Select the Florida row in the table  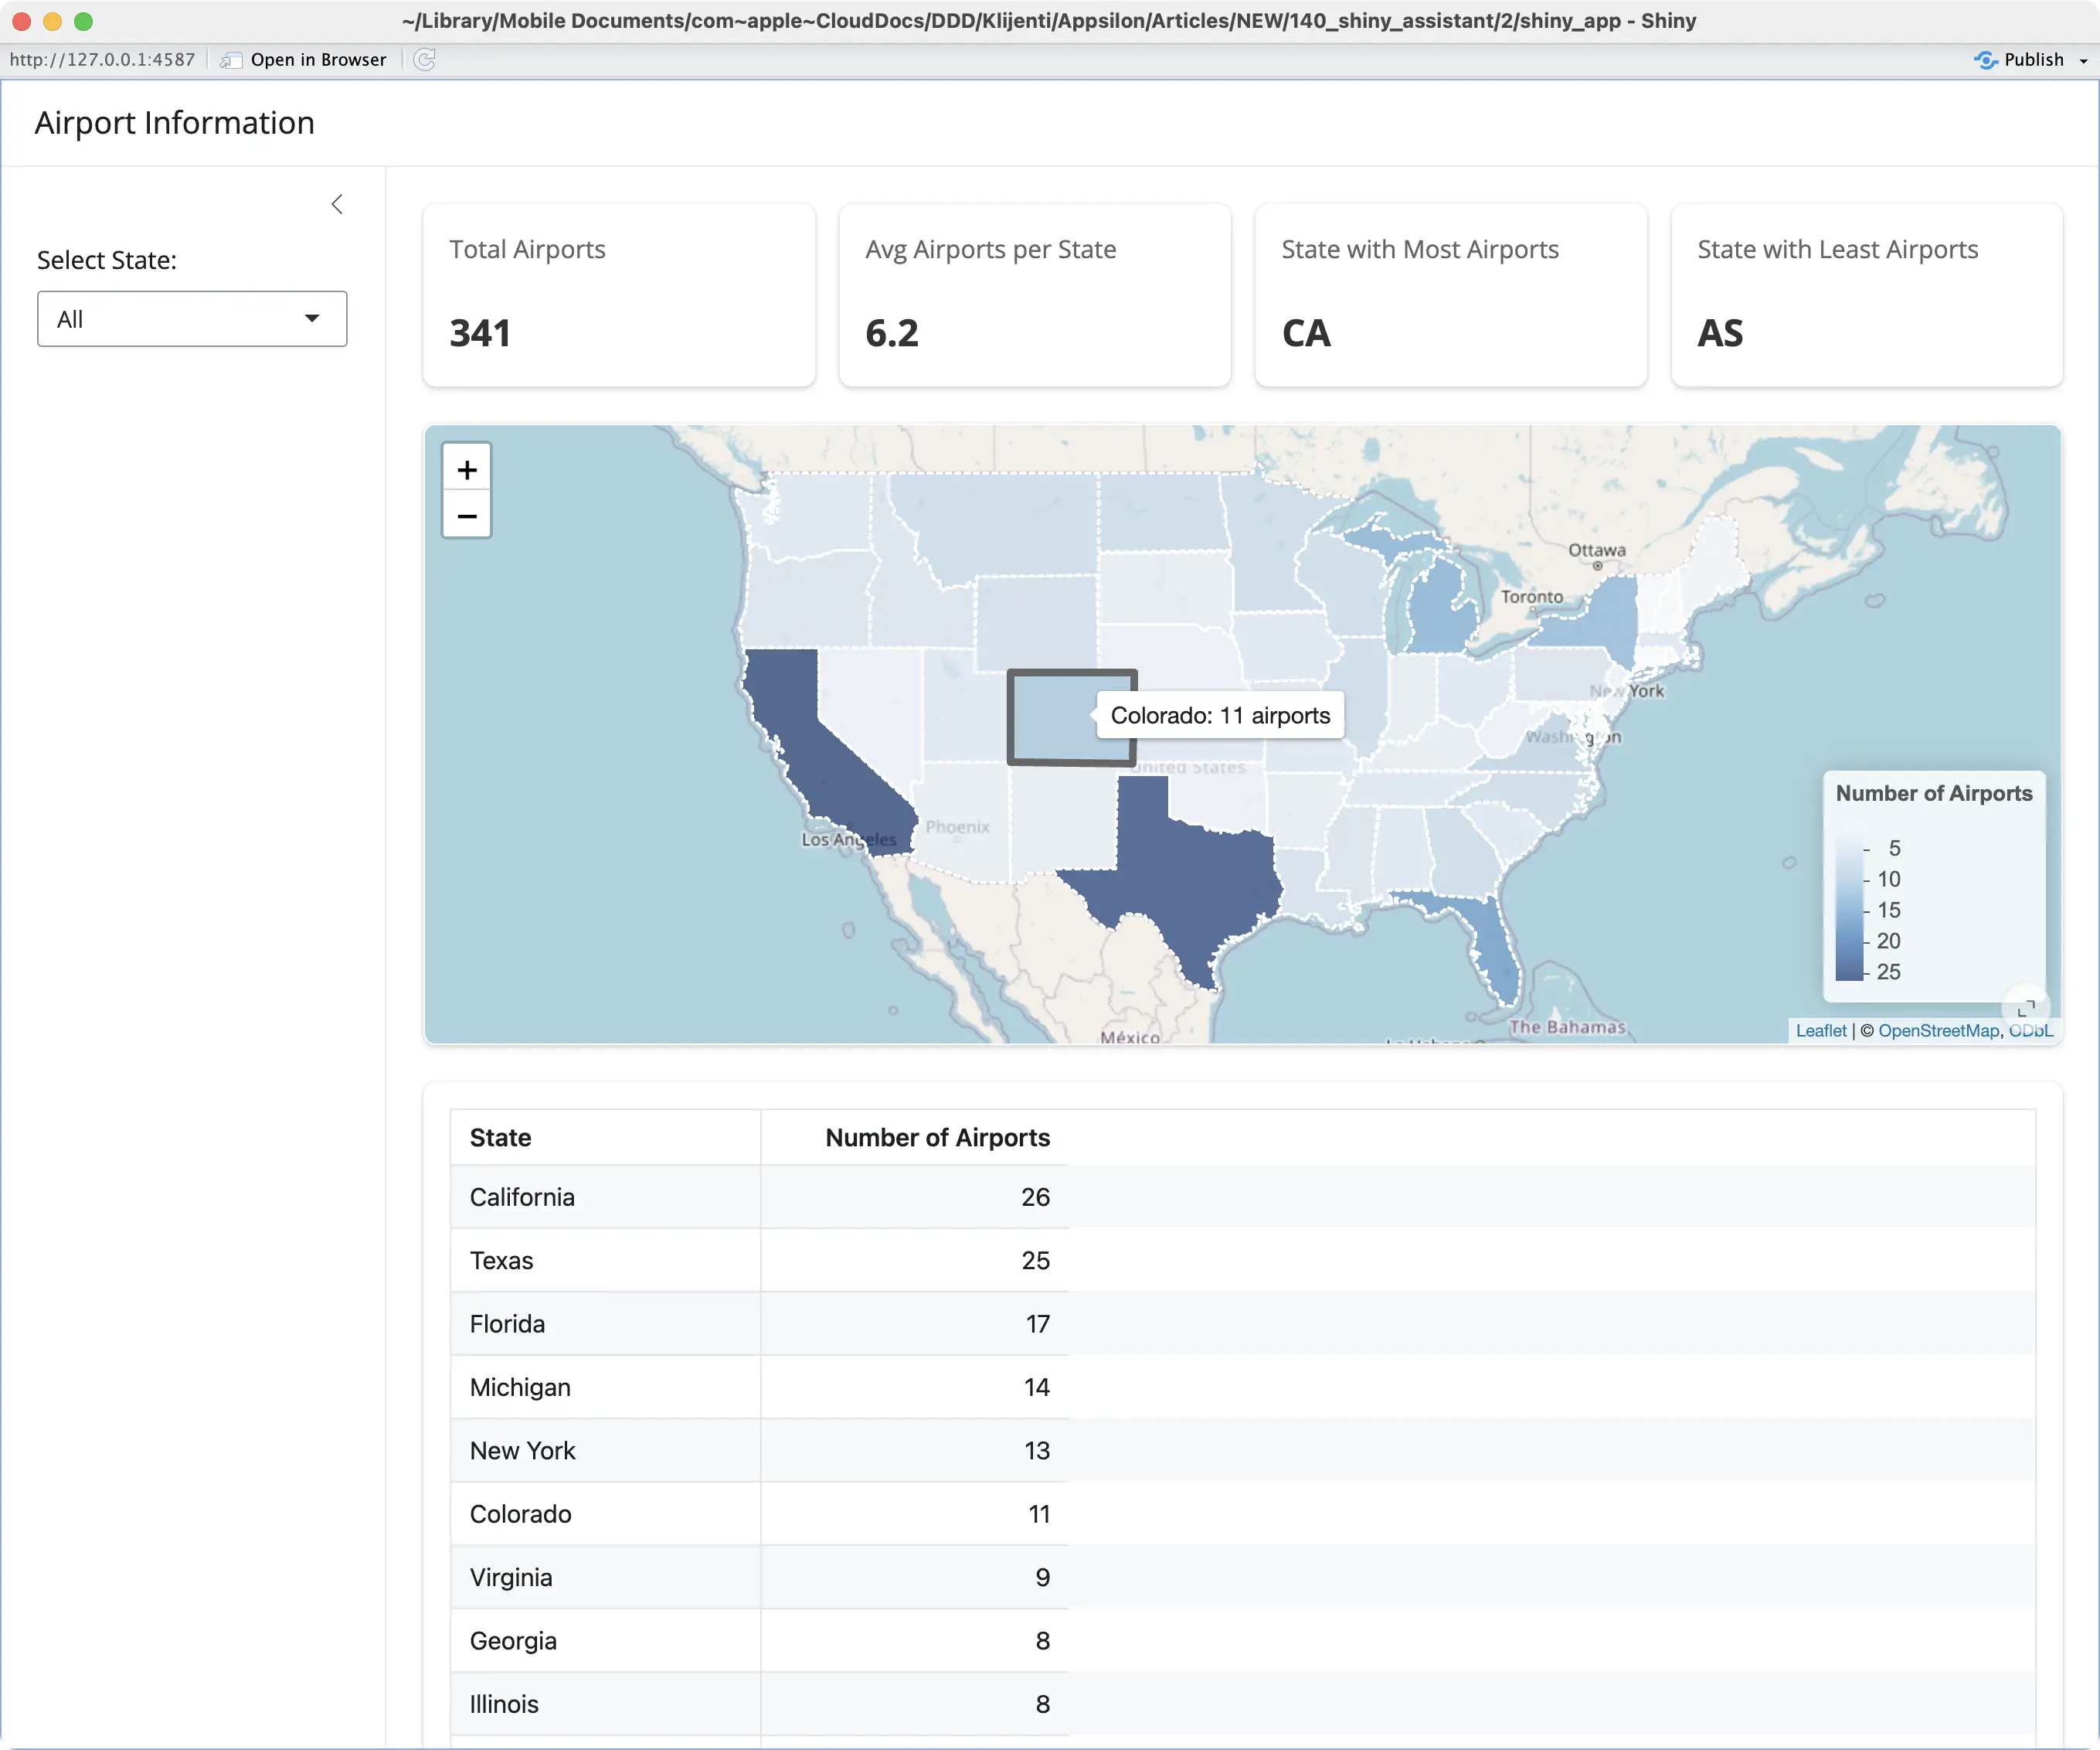pyautogui.click(x=1243, y=1324)
